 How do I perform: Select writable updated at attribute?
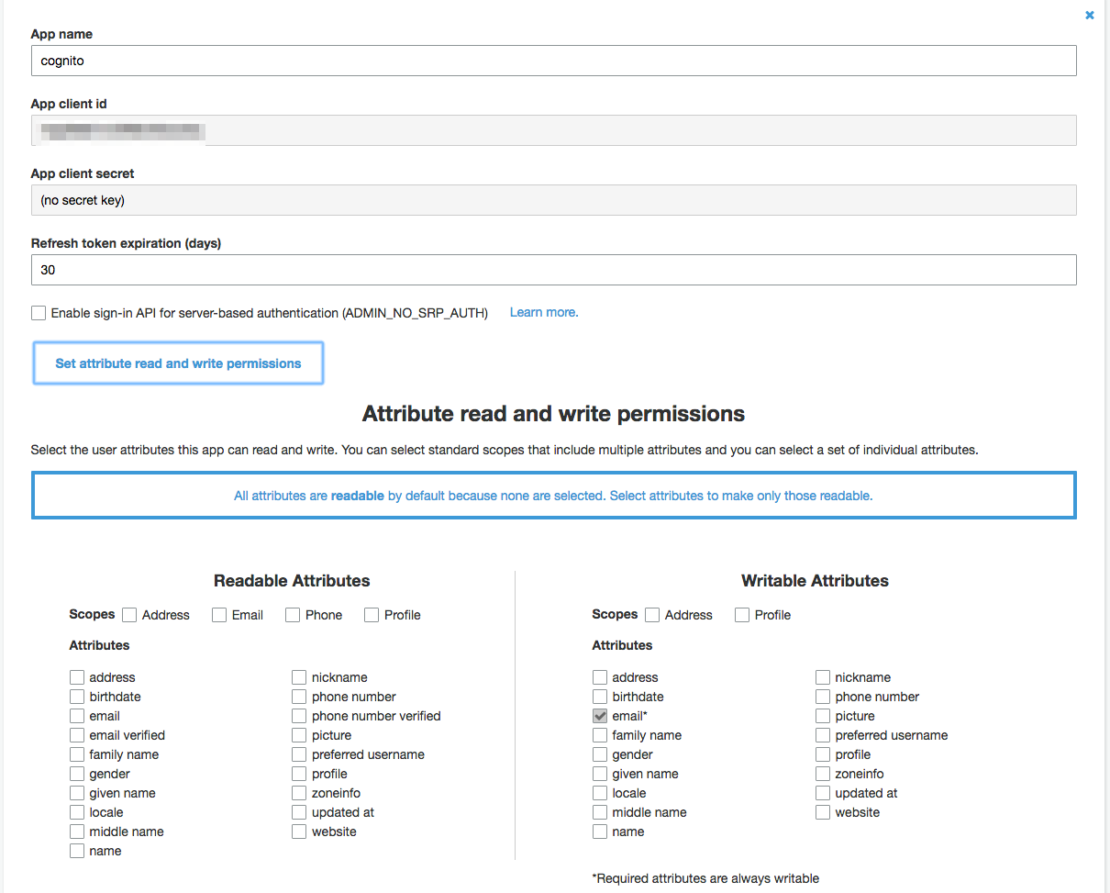click(x=823, y=793)
